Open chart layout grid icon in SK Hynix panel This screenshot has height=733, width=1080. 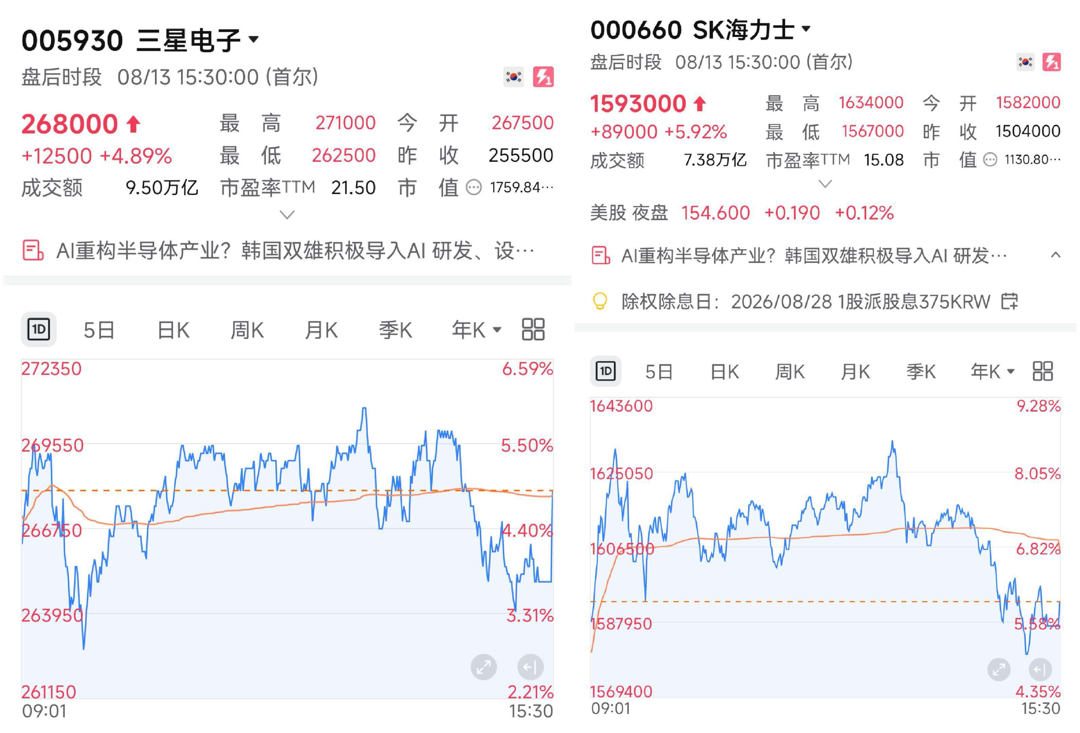click(x=1042, y=371)
